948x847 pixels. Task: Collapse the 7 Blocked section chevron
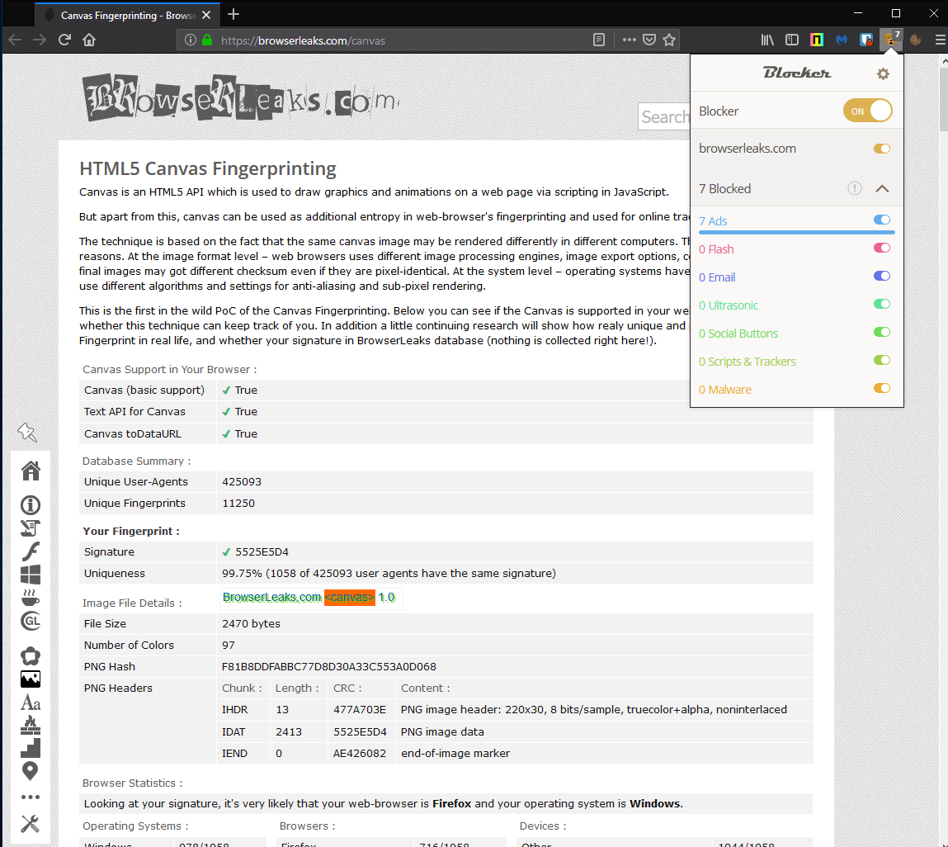[x=882, y=189]
